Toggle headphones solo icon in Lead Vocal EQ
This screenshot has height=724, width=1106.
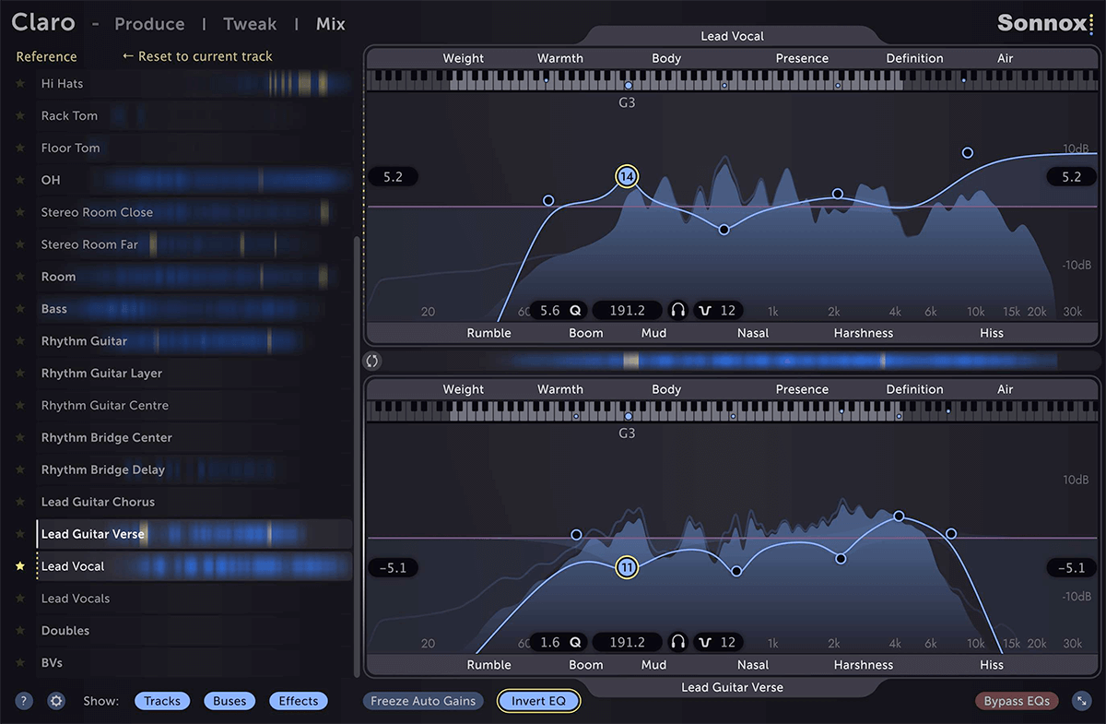tap(678, 311)
